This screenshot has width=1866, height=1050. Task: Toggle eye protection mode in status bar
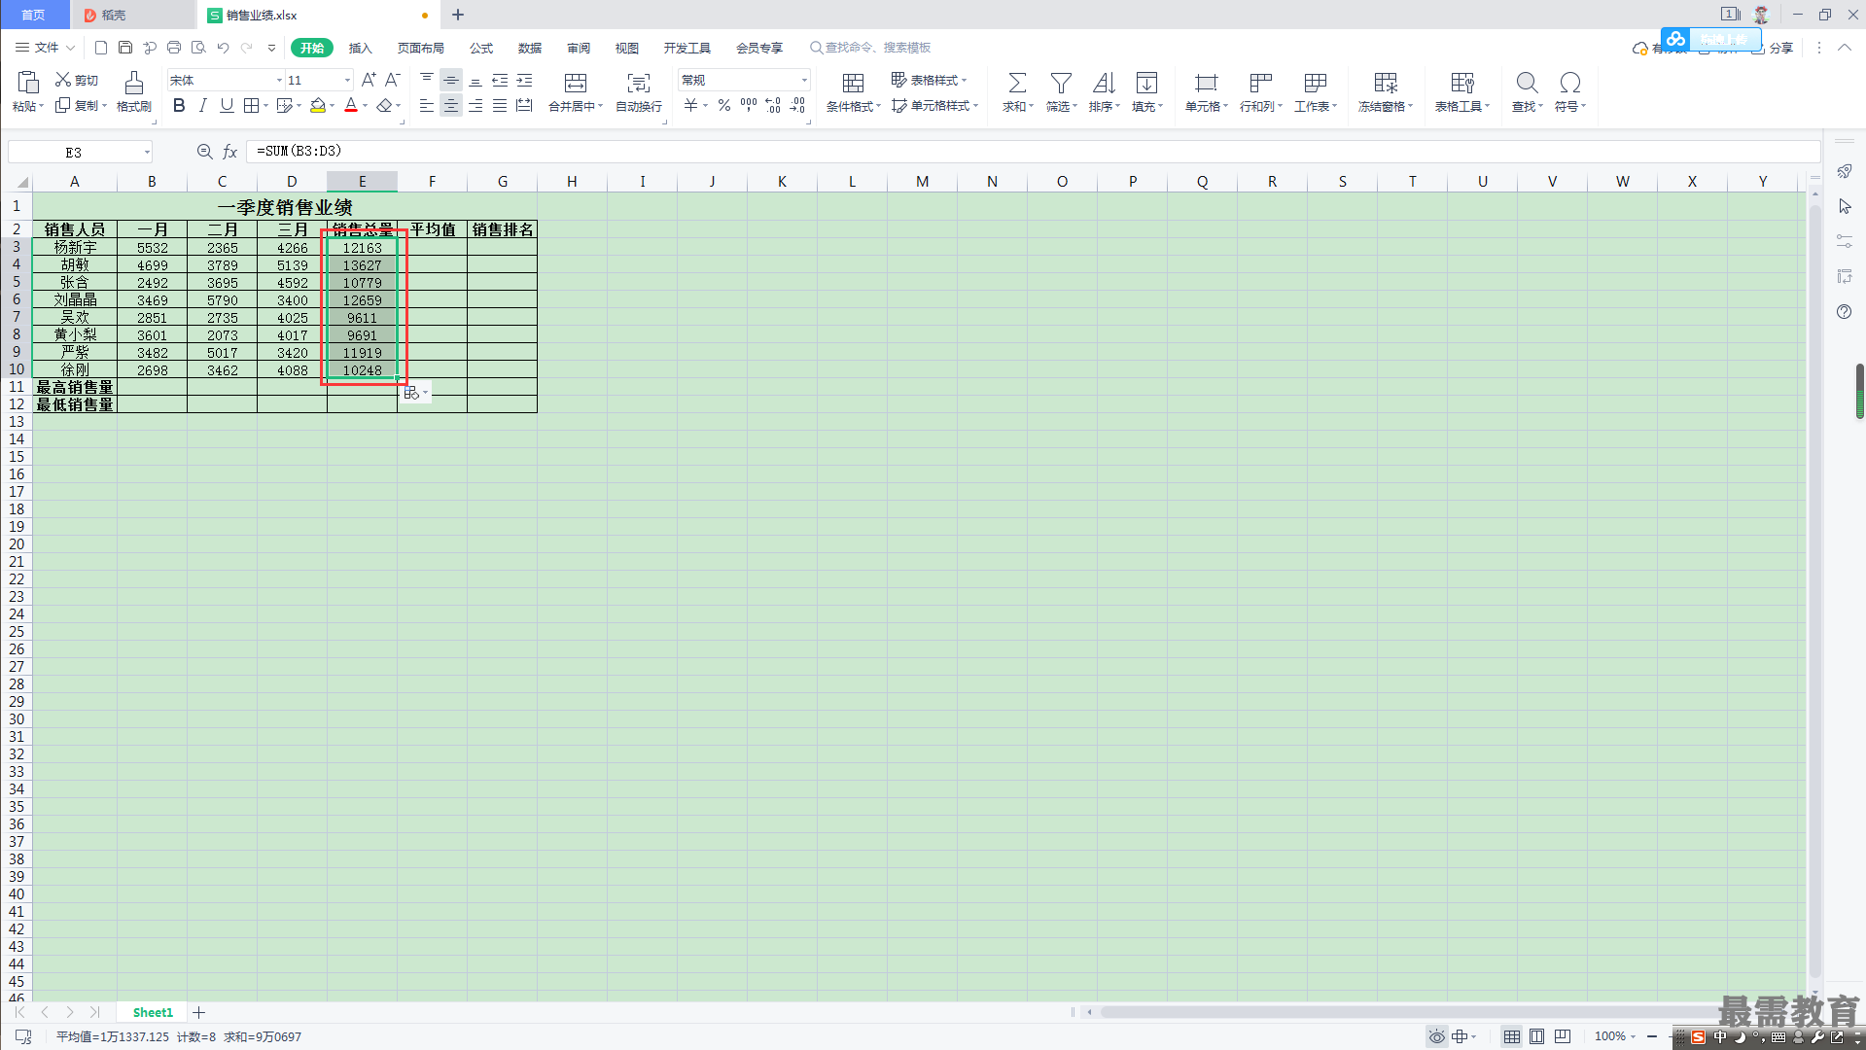click(x=1436, y=1036)
